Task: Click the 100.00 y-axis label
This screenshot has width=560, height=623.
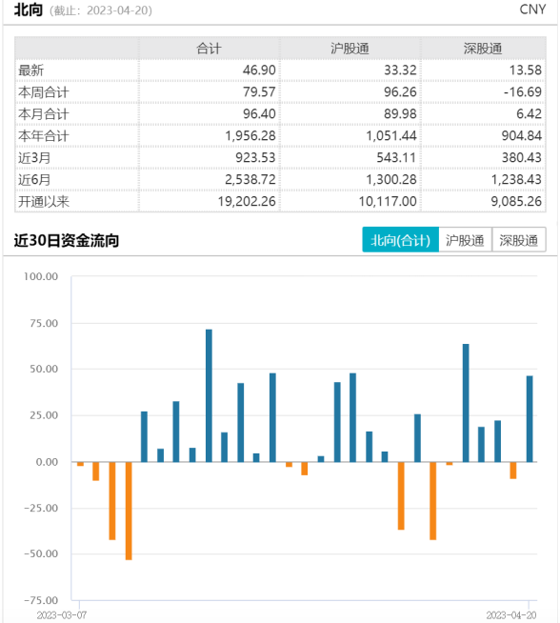Action: coord(41,276)
